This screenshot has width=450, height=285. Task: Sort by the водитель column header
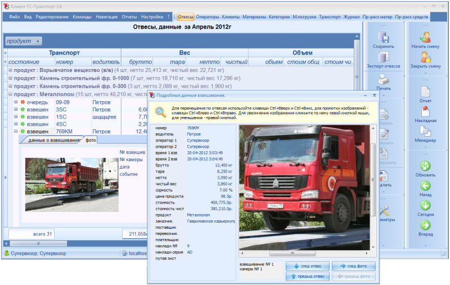click(x=106, y=62)
